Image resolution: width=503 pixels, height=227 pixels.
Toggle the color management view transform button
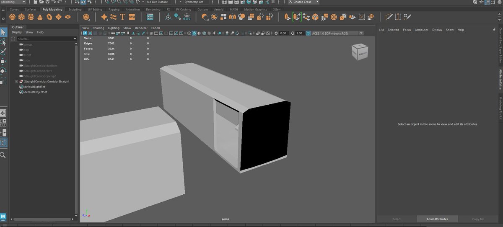(309, 33)
